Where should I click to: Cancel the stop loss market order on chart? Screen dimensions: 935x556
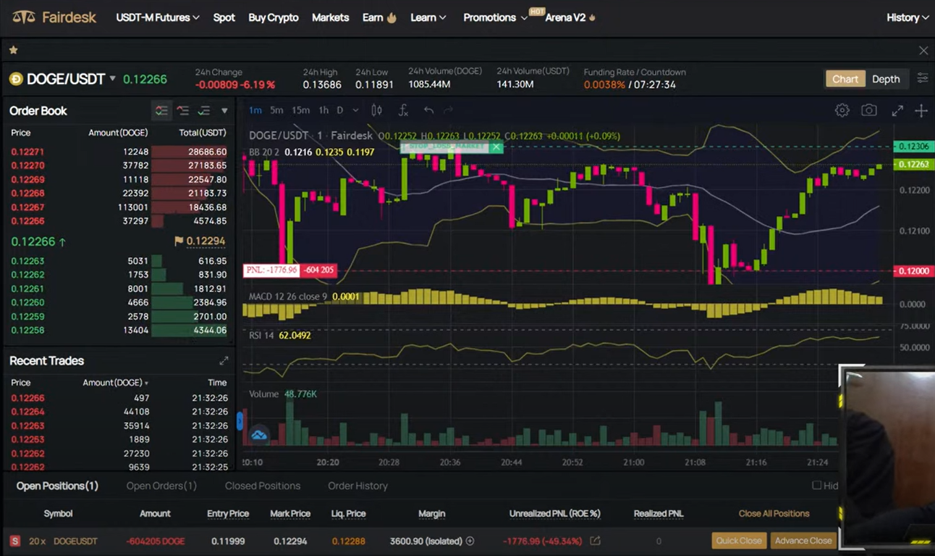click(x=496, y=147)
